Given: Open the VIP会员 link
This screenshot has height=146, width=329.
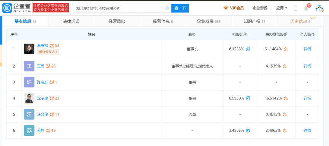Looking at the screenshot, I should tap(237, 8).
